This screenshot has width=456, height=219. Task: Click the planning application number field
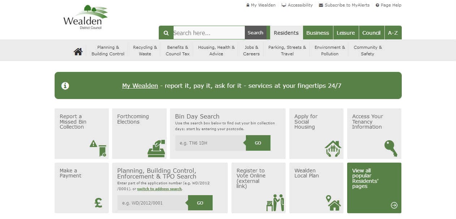tap(153, 203)
